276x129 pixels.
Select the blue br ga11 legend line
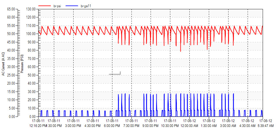pos(72,6)
